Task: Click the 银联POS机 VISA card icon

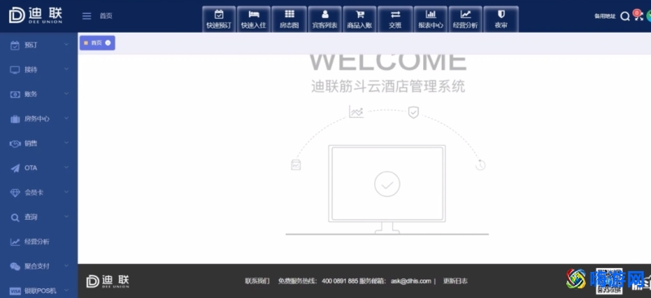Action: [x=15, y=291]
